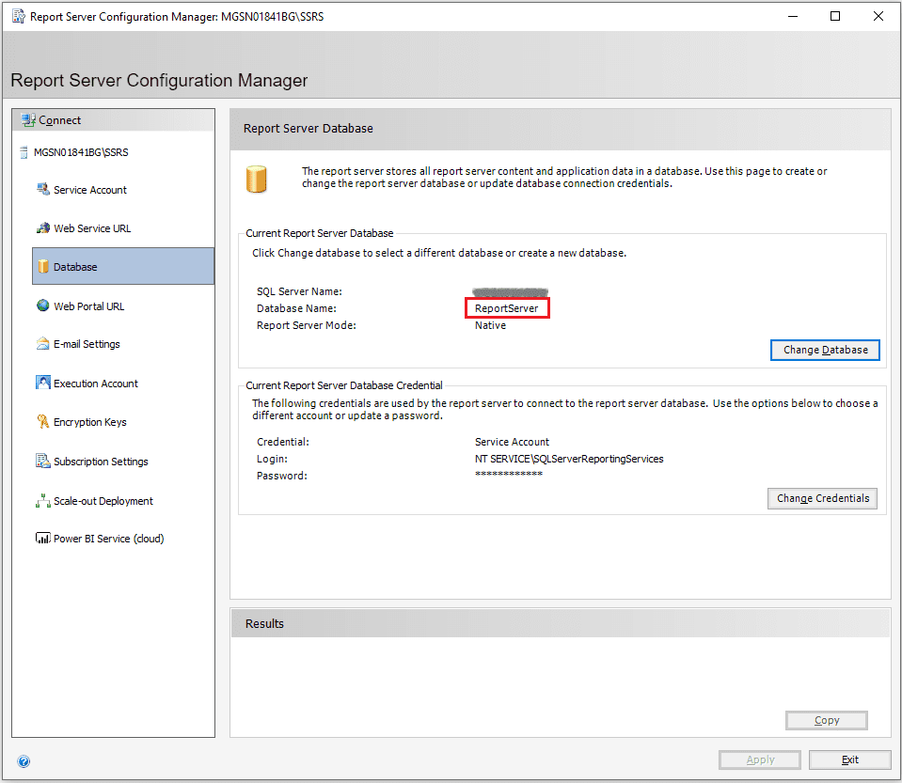
Task: Click the database cylinder icon beside the description
Action: 257,178
